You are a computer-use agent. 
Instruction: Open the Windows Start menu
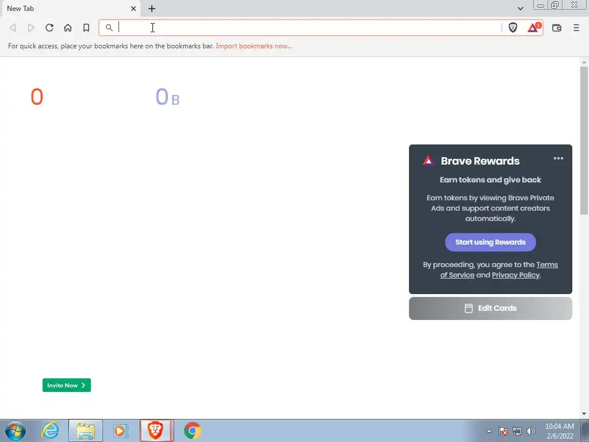tap(15, 430)
